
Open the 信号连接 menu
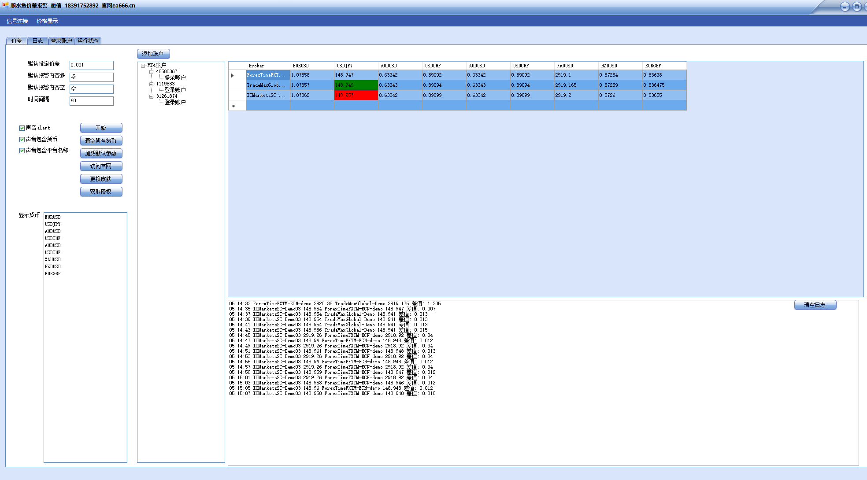pos(17,21)
